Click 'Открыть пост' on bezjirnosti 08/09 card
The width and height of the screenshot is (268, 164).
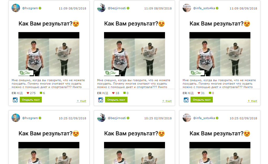tap(116, 100)
